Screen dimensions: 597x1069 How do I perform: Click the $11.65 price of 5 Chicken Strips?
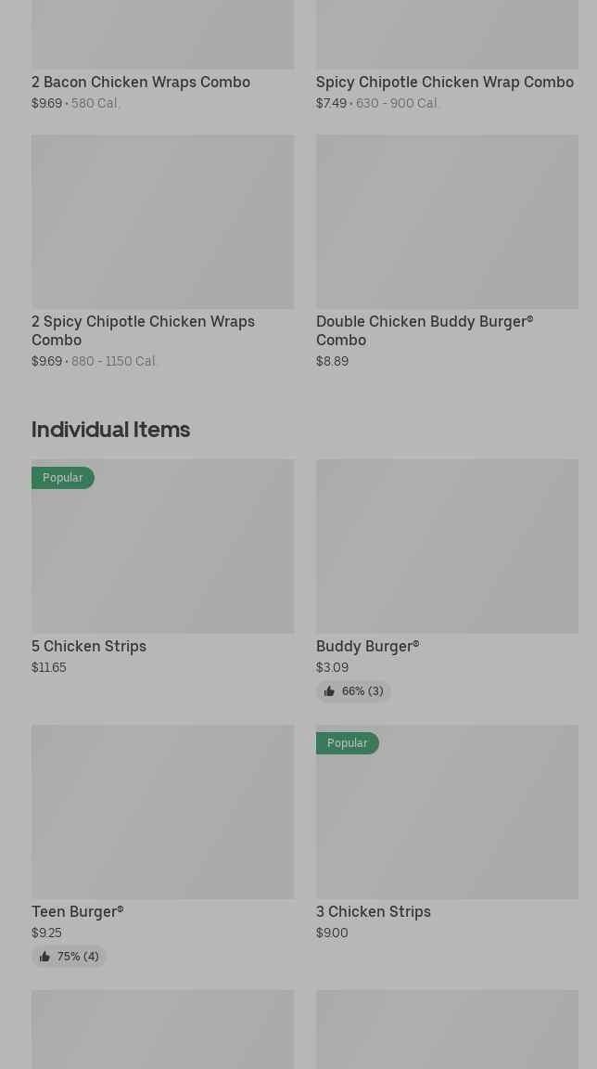(x=49, y=667)
